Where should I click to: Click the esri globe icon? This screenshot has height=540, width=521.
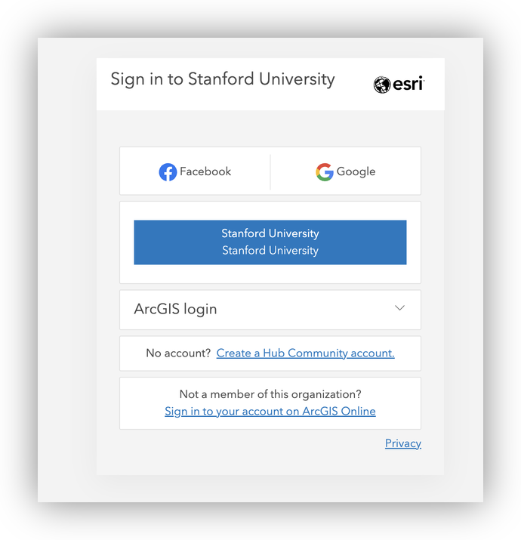[382, 85]
